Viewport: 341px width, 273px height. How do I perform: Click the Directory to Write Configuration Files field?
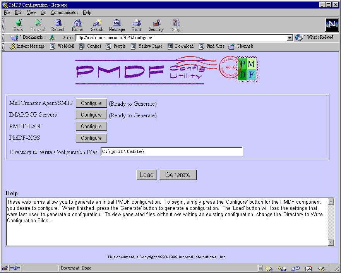point(171,151)
